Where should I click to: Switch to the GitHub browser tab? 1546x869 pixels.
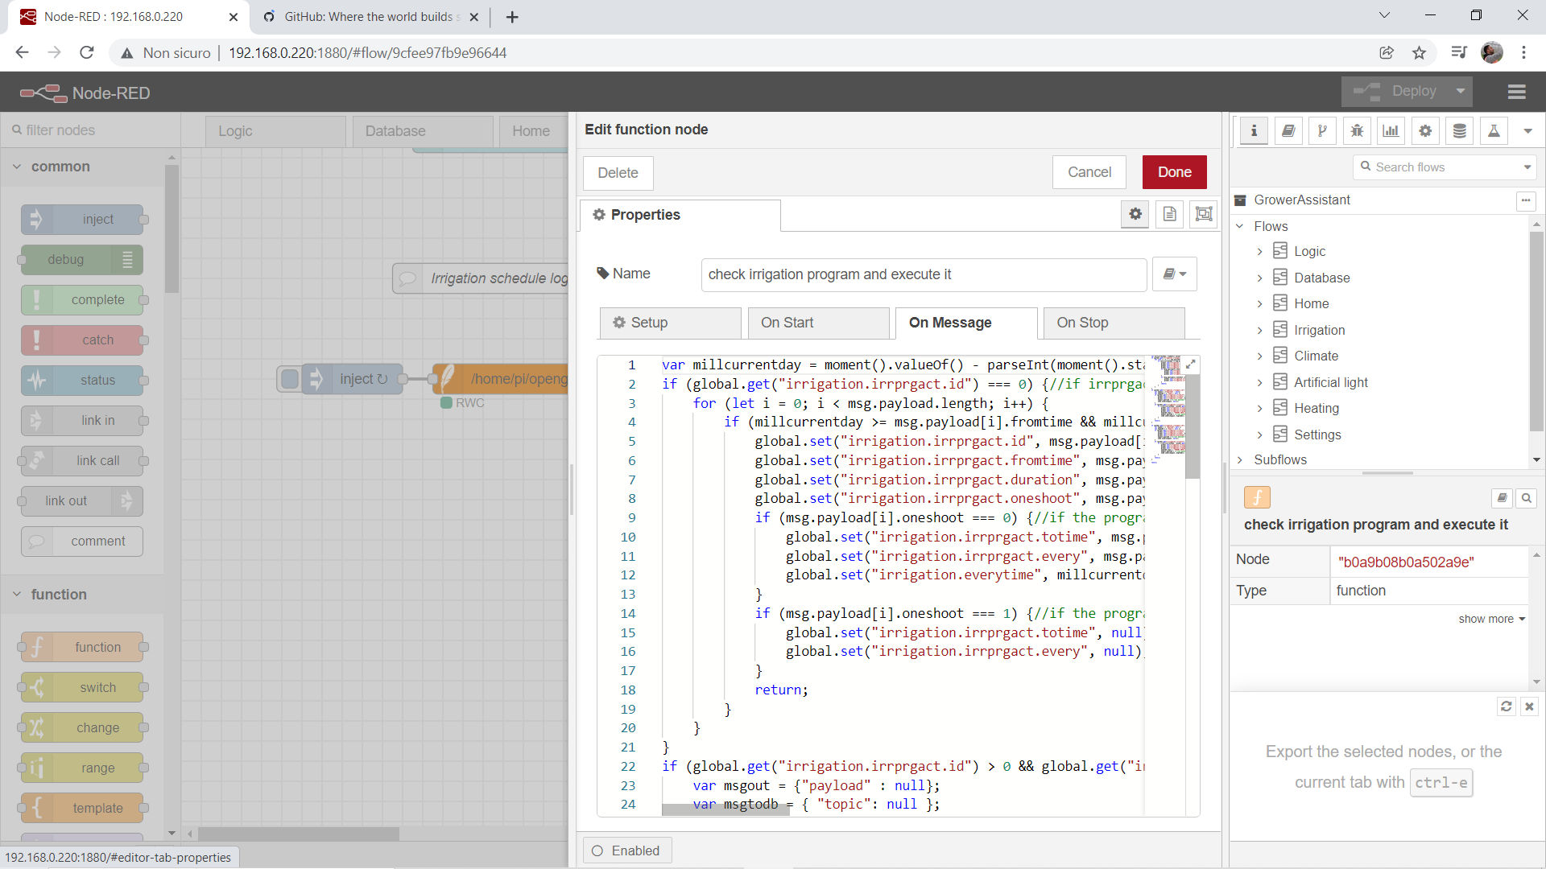click(371, 17)
